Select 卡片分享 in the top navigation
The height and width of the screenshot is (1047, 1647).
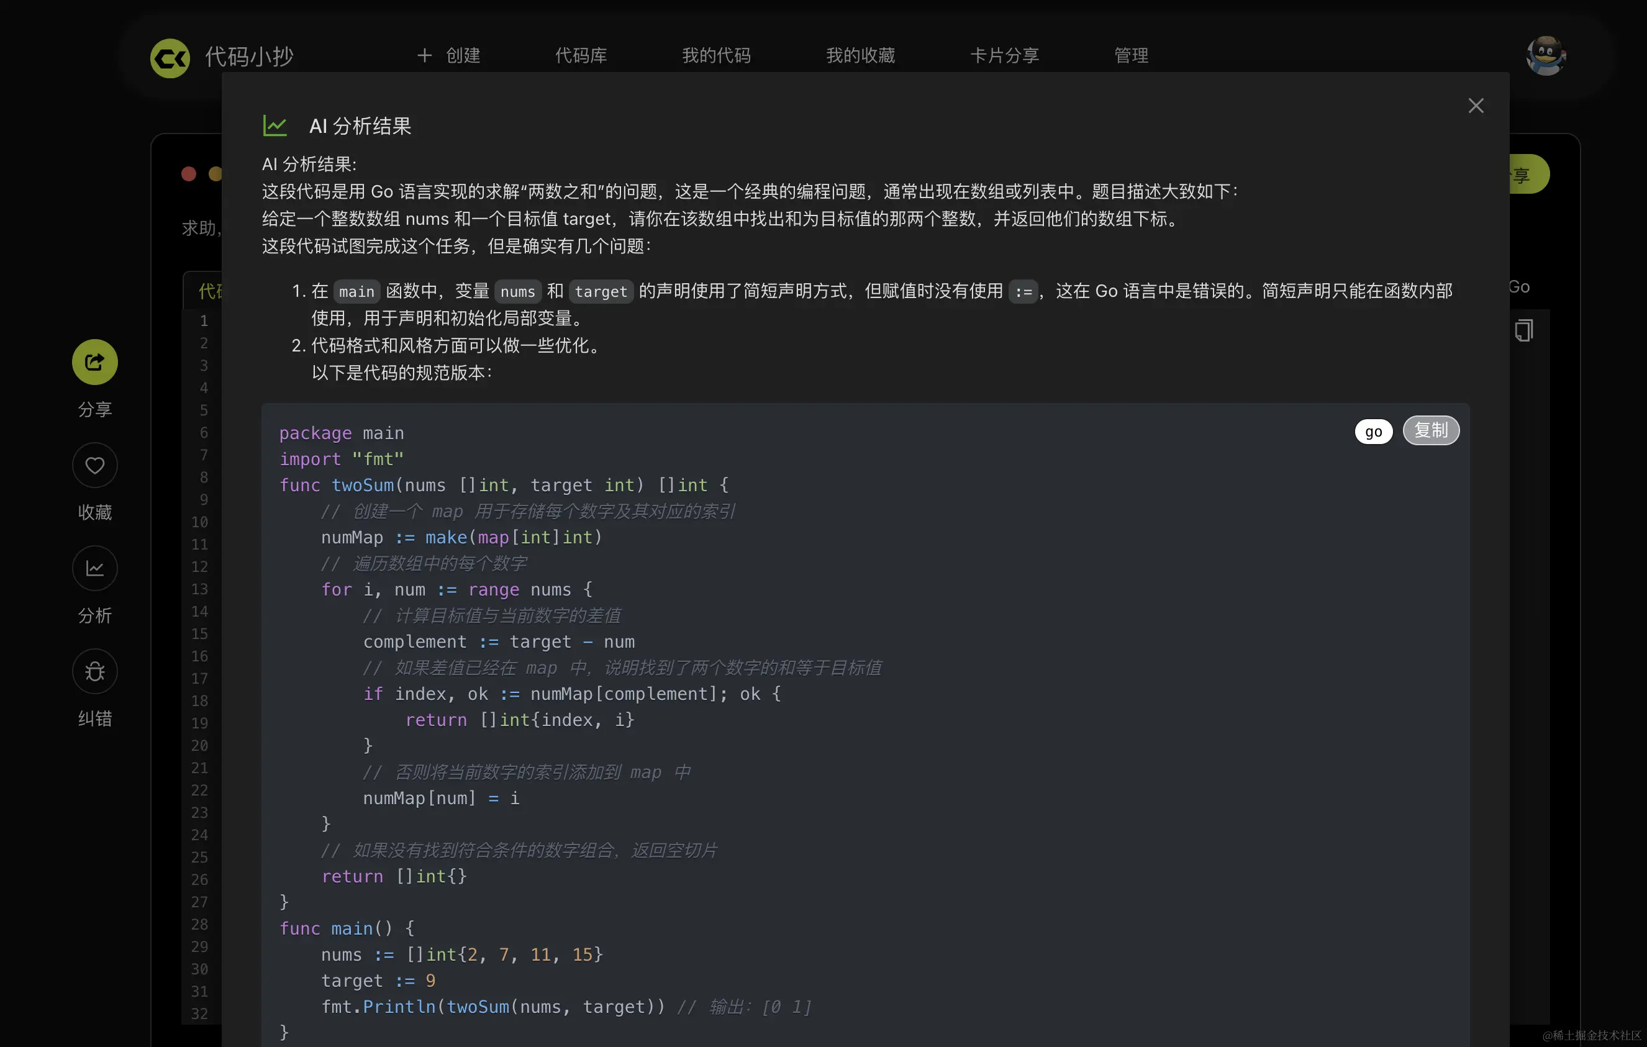point(1004,55)
